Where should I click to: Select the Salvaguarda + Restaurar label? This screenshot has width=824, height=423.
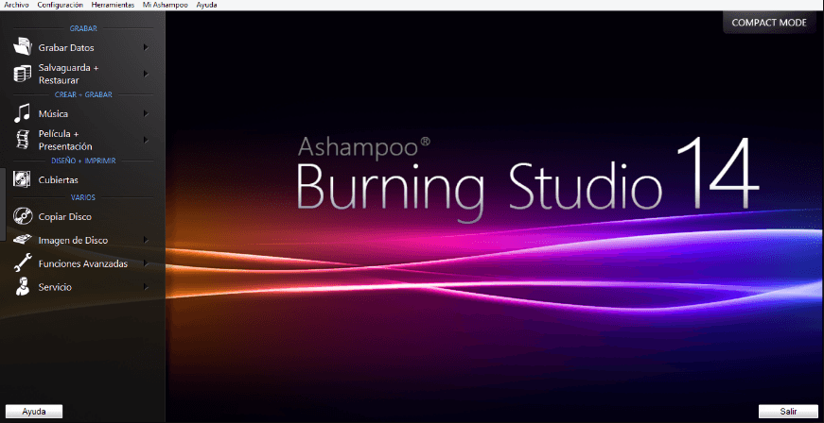(x=69, y=74)
